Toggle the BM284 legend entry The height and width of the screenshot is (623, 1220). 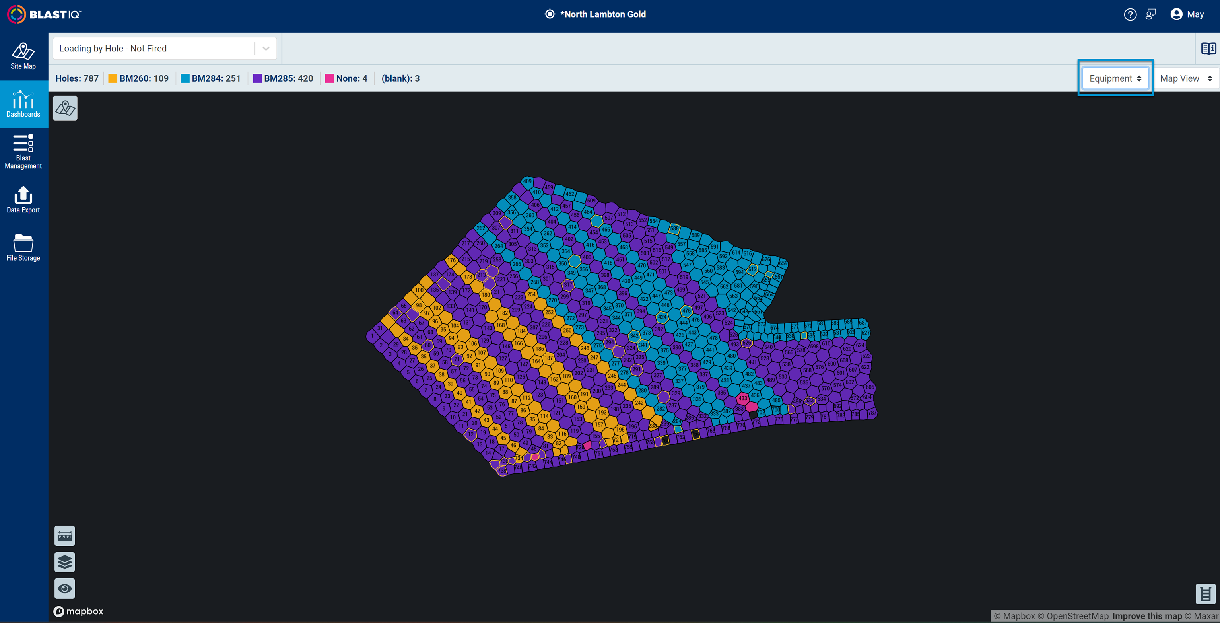[x=211, y=78]
